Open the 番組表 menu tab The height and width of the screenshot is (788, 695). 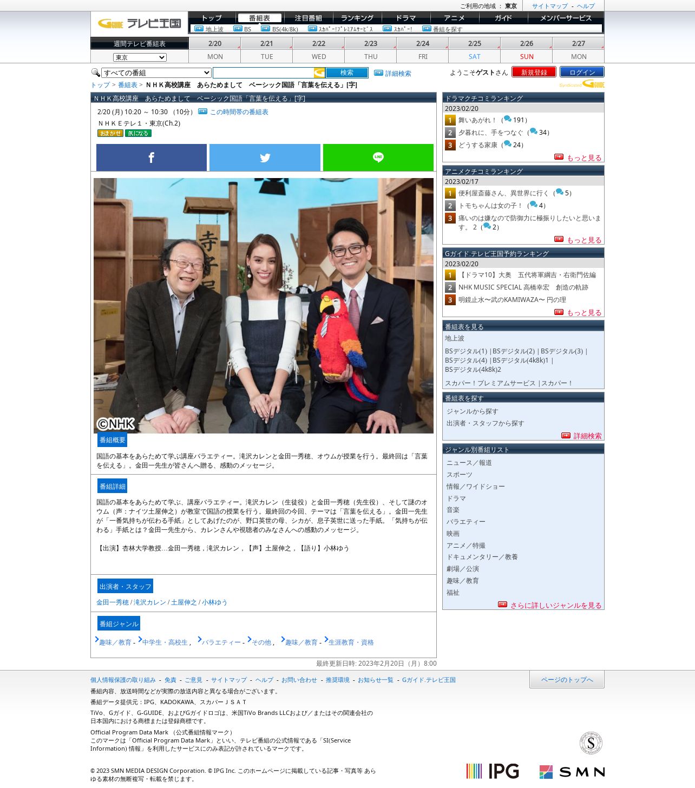[x=259, y=18]
